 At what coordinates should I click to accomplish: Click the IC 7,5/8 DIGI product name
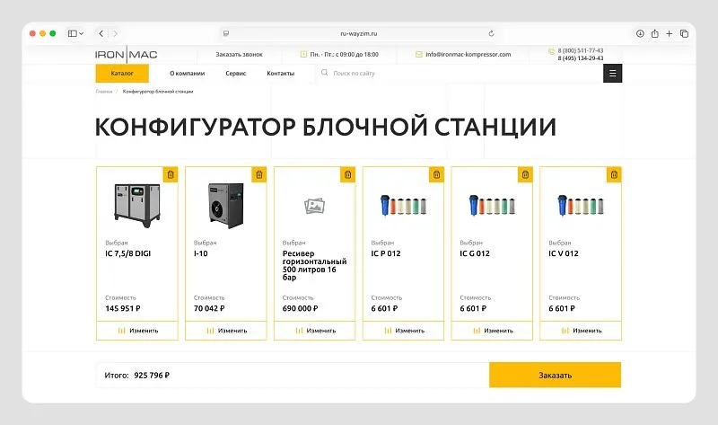[127, 253]
